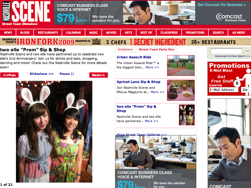Click the Go subscribe button
Screen dimensions: 251x188
pos(245,90)
